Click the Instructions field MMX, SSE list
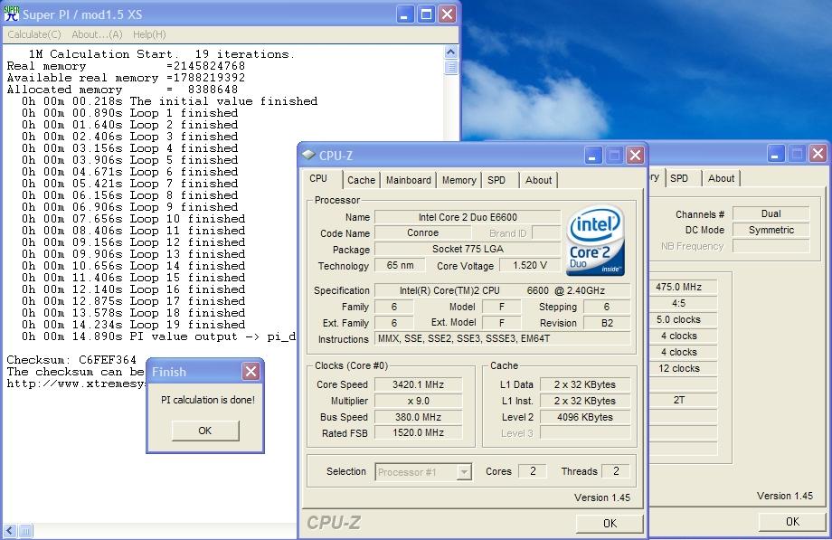This screenshot has width=832, height=540. point(503,338)
